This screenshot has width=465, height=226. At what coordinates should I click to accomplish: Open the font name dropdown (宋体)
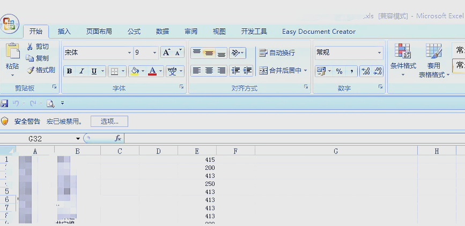click(x=129, y=52)
